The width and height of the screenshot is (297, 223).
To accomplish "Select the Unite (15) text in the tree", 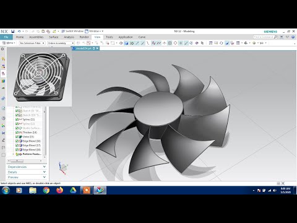I will click(x=28, y=137).
